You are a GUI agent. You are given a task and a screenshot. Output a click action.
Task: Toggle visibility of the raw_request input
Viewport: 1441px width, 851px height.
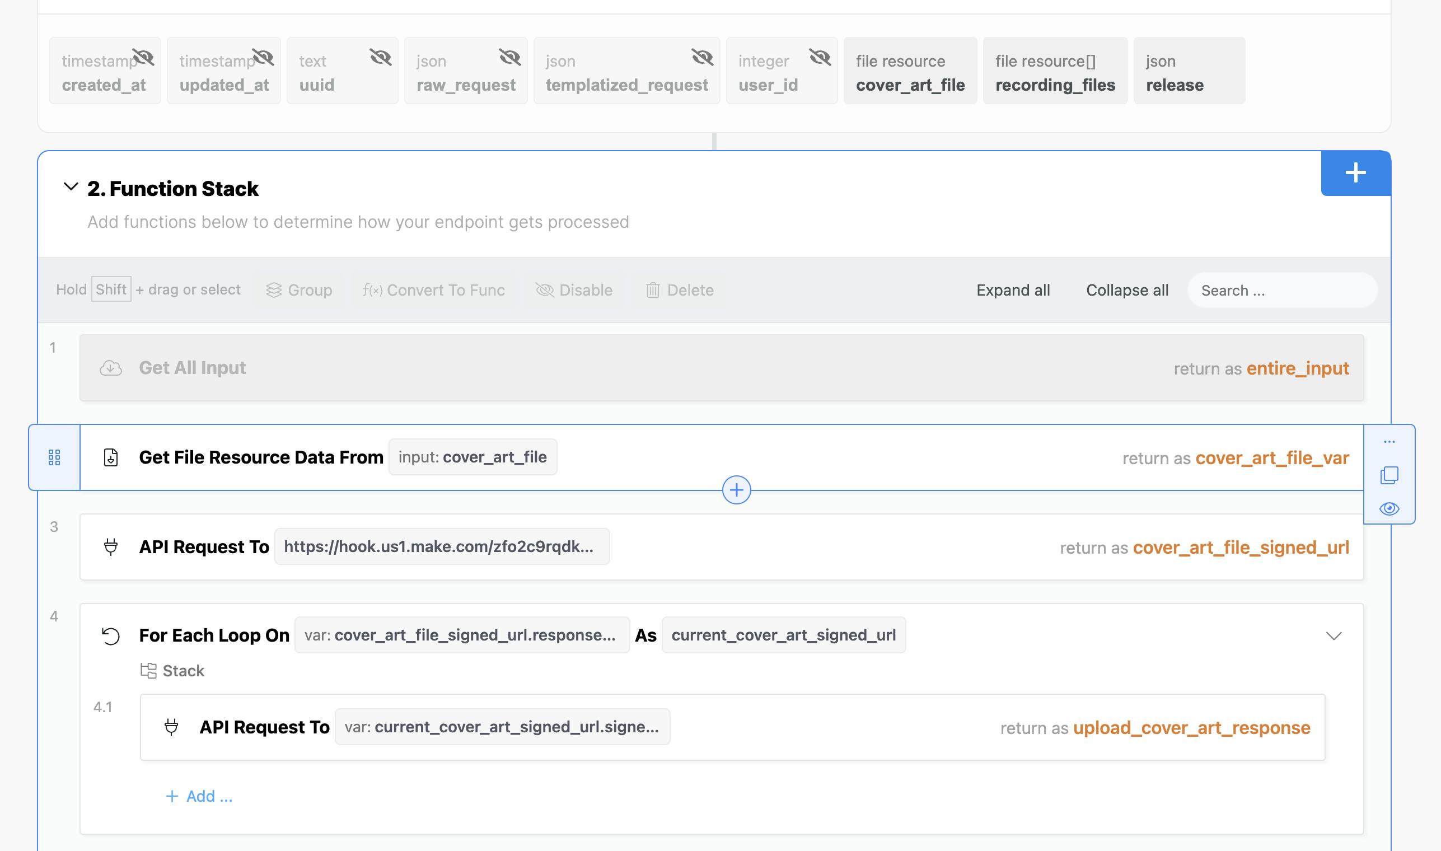(x=509, y=57)
